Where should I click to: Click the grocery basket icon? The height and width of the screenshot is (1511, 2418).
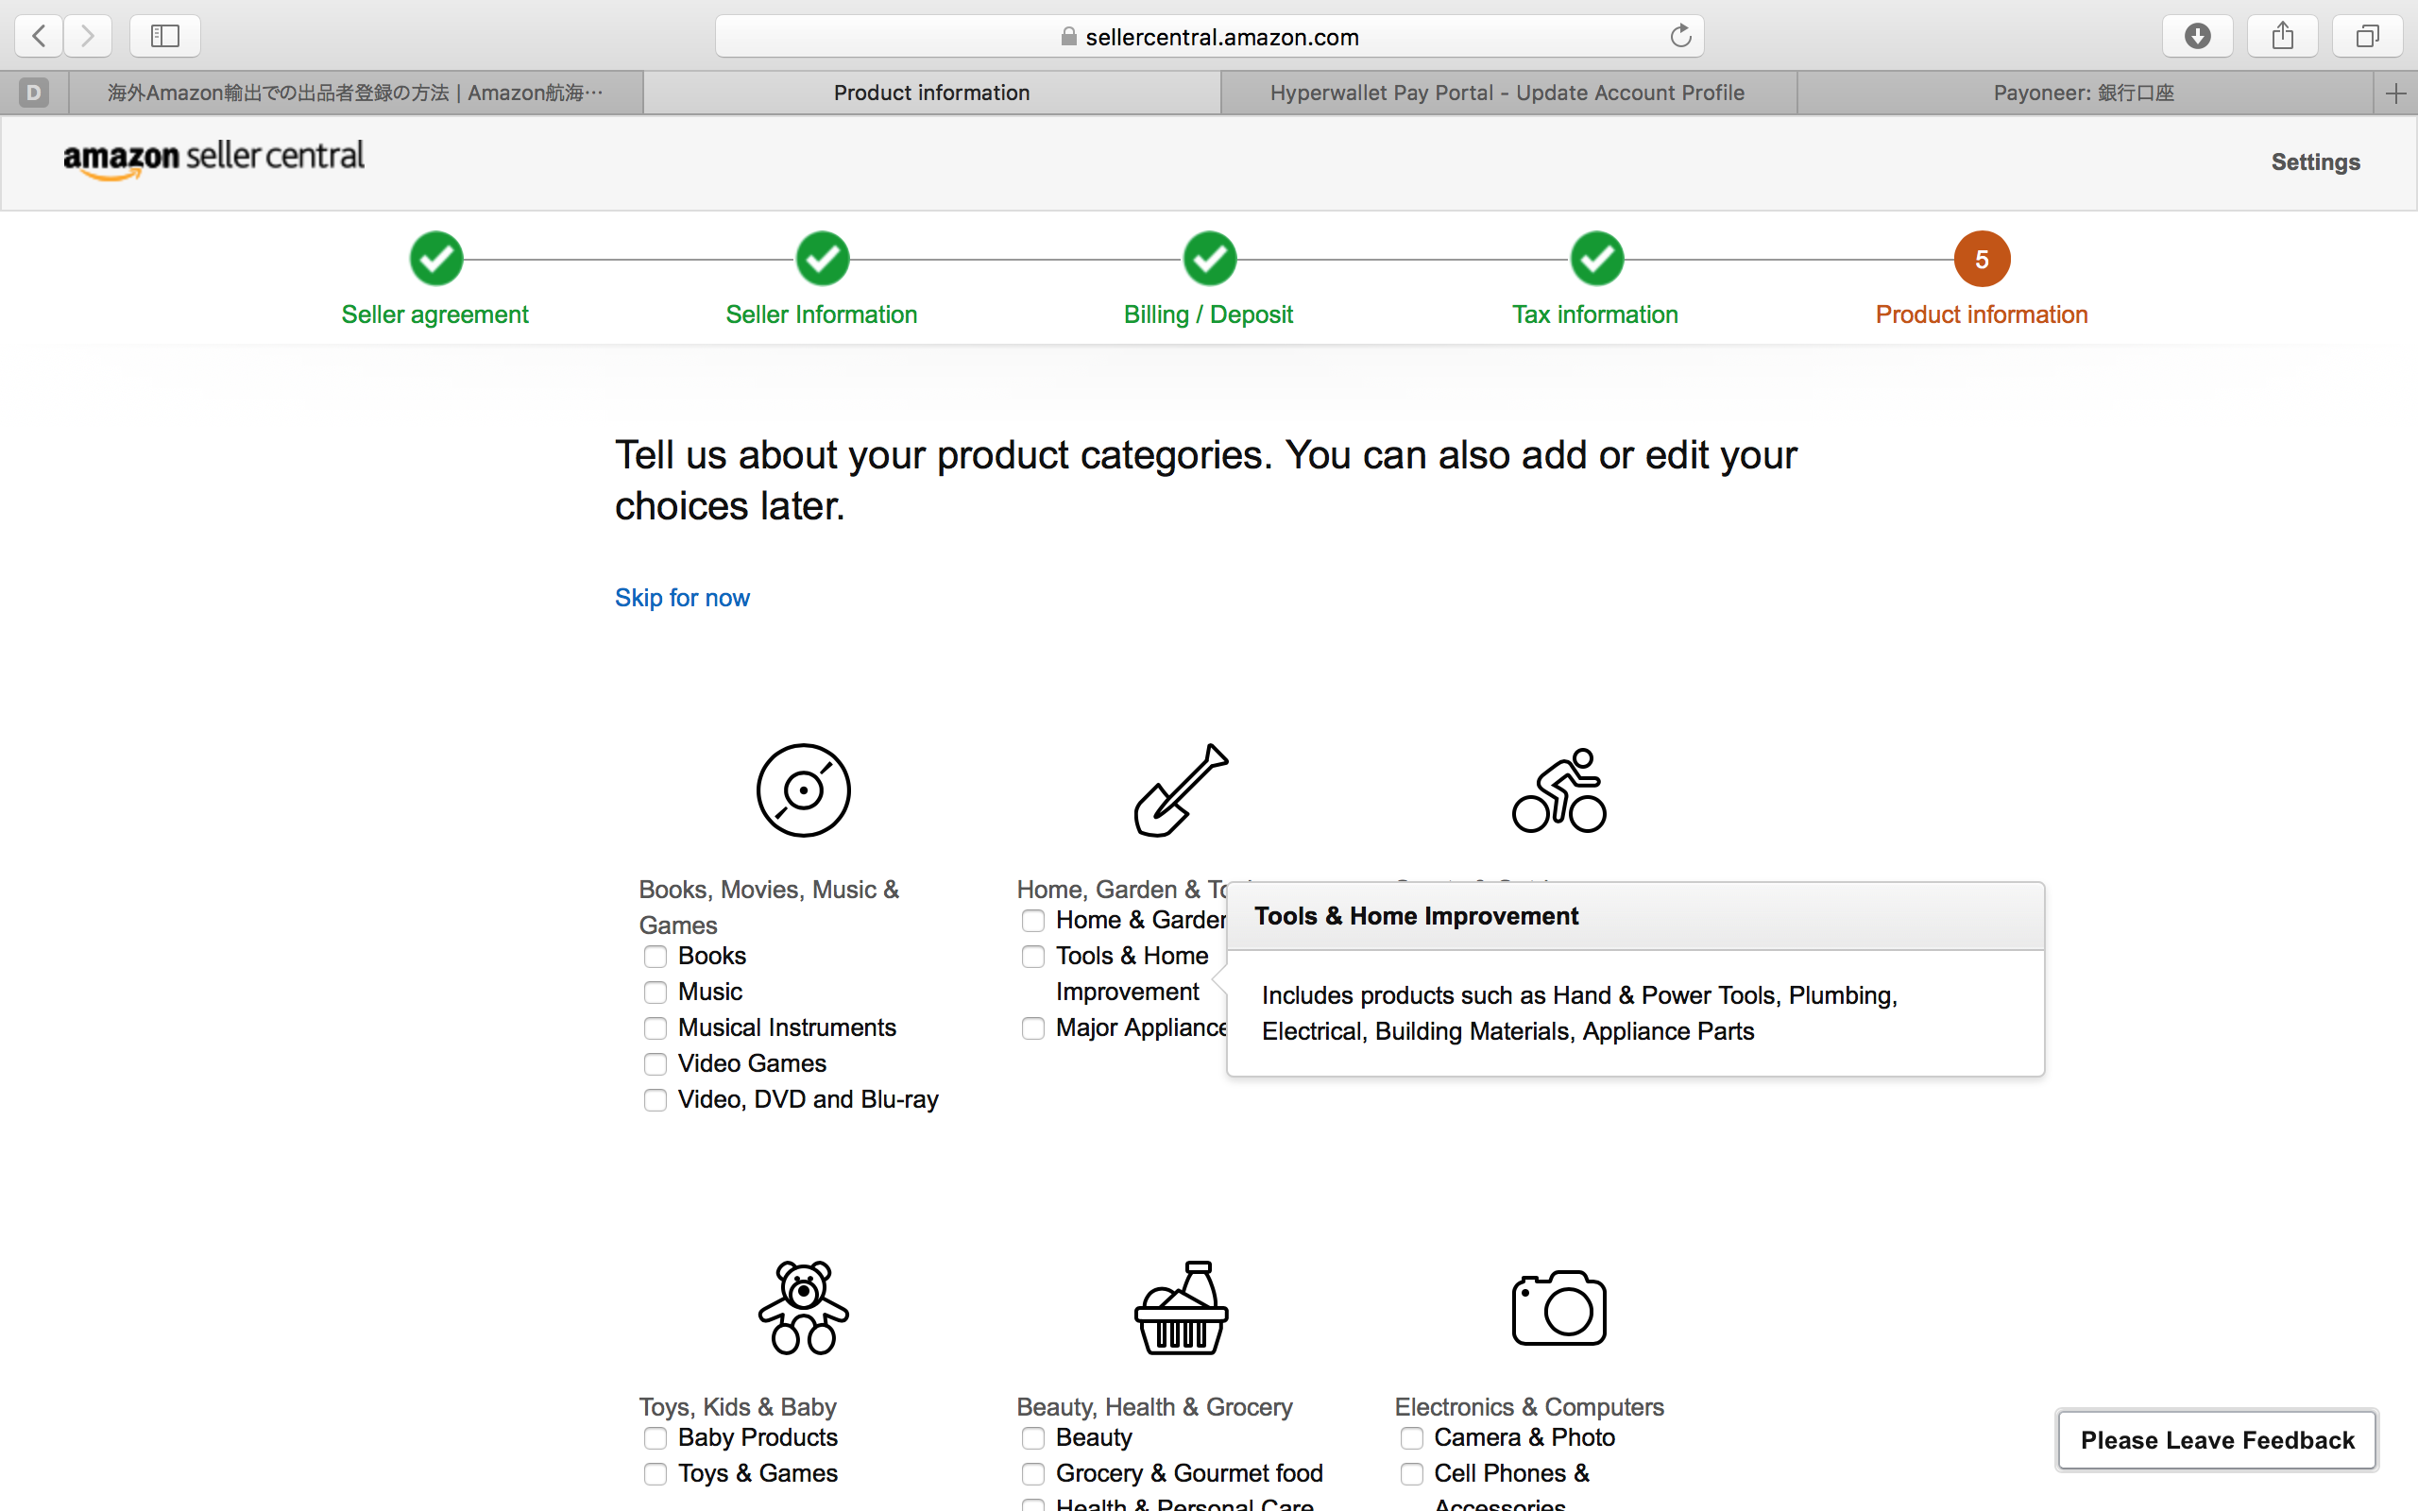point(1180,1307)
